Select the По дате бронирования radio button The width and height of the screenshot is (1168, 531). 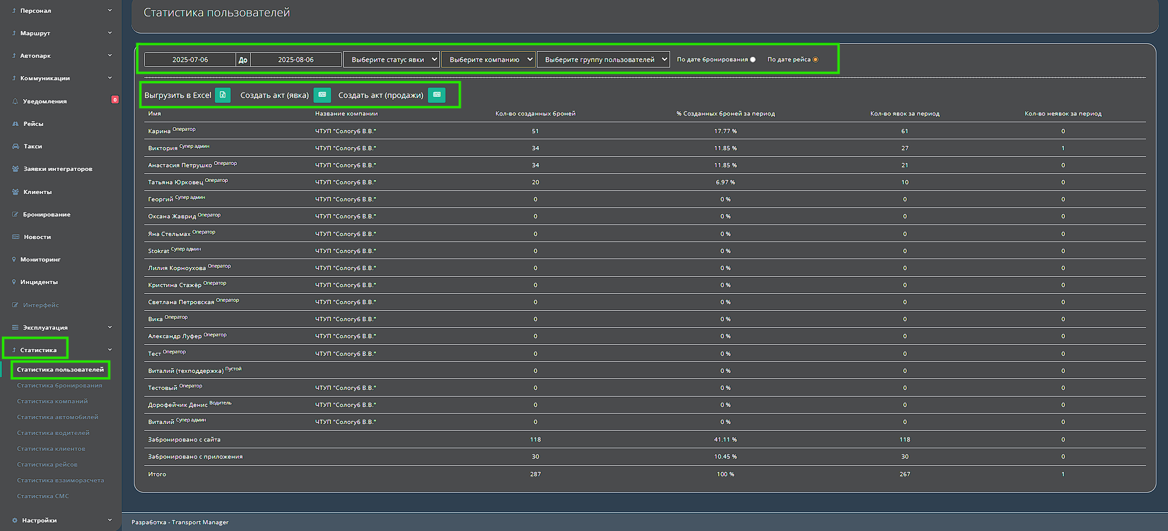[753, 60]
